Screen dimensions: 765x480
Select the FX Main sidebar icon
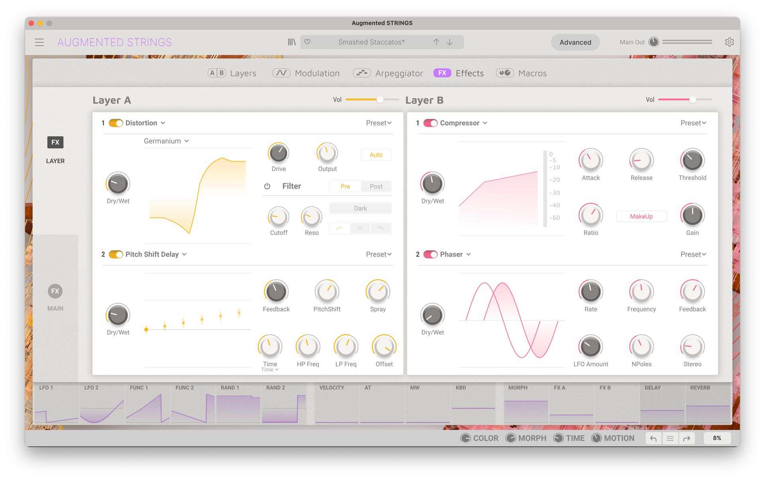(x=55, y=291)
